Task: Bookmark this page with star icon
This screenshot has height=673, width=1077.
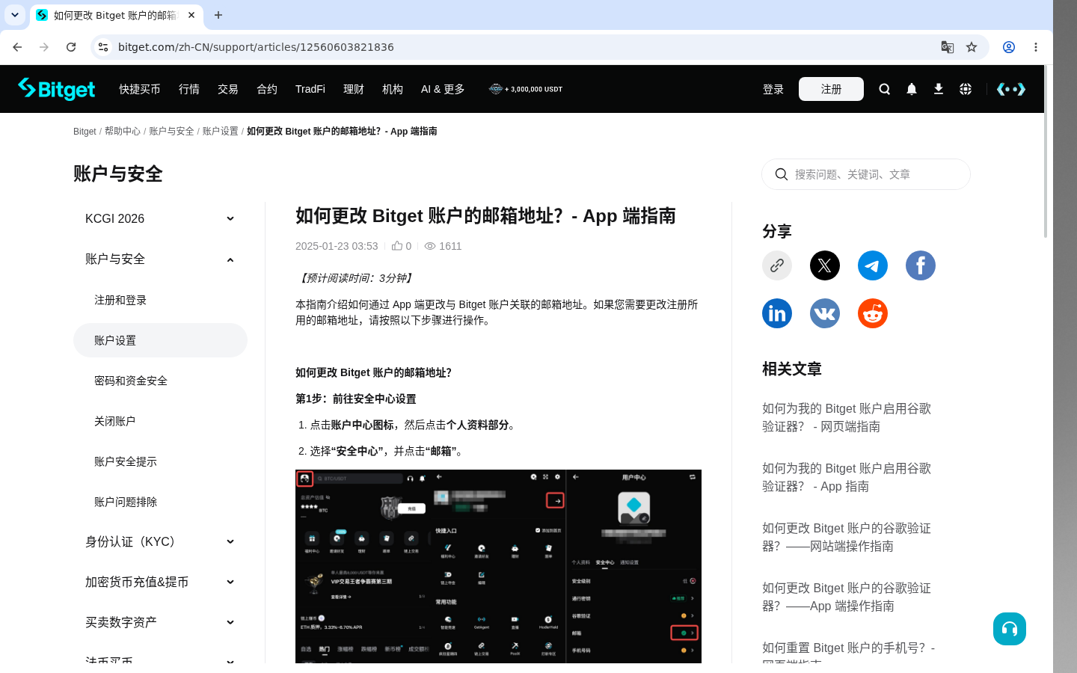Action: [972, 47]
